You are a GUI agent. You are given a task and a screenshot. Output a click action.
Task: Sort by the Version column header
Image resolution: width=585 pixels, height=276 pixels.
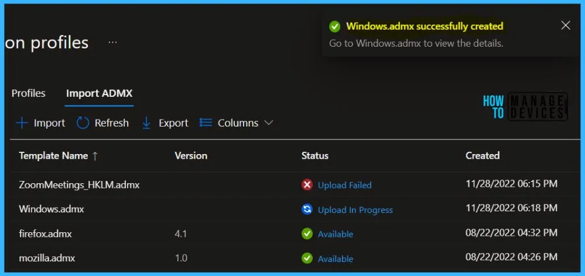[x=191, y=155]
